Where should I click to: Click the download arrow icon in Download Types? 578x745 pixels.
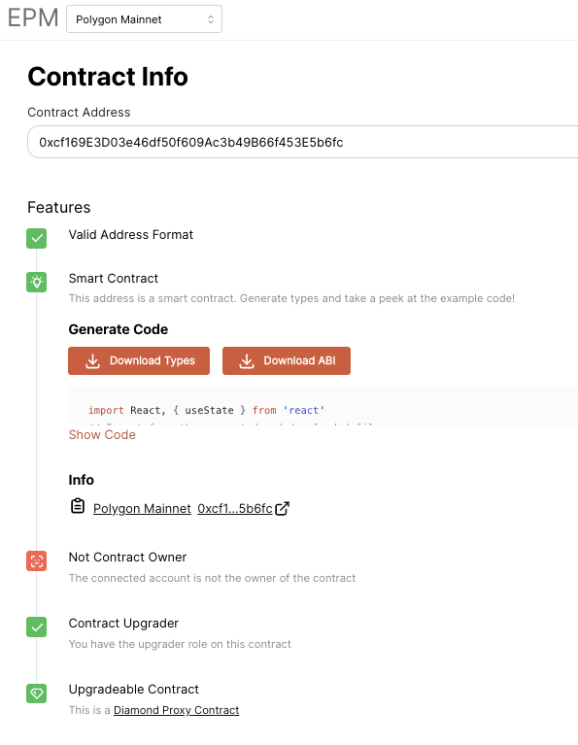coord(92,361)
